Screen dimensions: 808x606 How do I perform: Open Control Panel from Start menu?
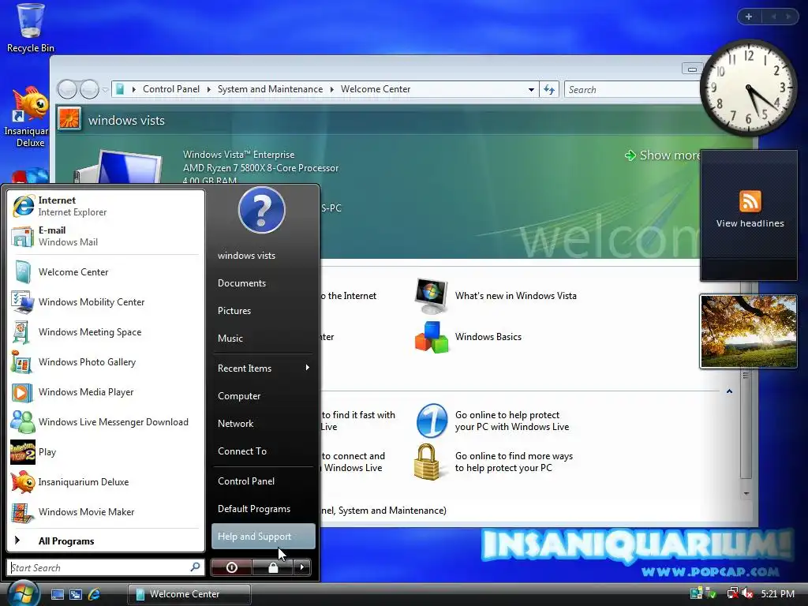coord(264,481)
